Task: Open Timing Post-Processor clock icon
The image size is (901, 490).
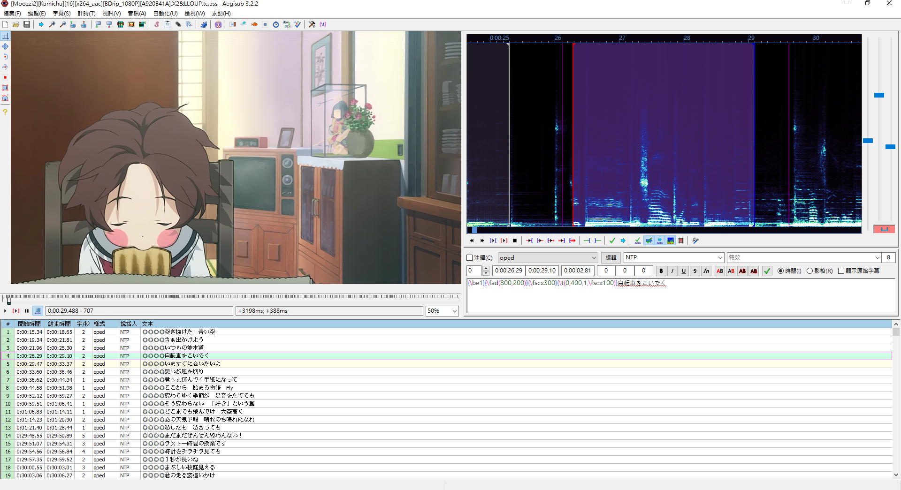Action: point(276,24)
